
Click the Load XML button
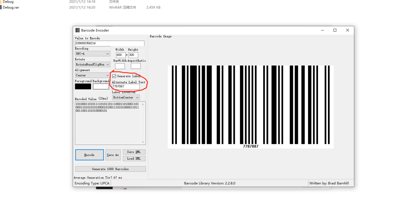pyautogui.click(x=134, y=159)
